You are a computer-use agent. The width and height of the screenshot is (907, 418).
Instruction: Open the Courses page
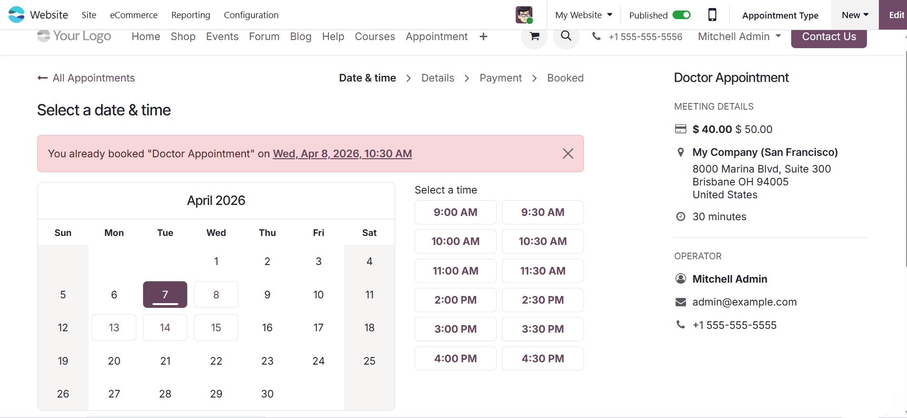point(375,37)
